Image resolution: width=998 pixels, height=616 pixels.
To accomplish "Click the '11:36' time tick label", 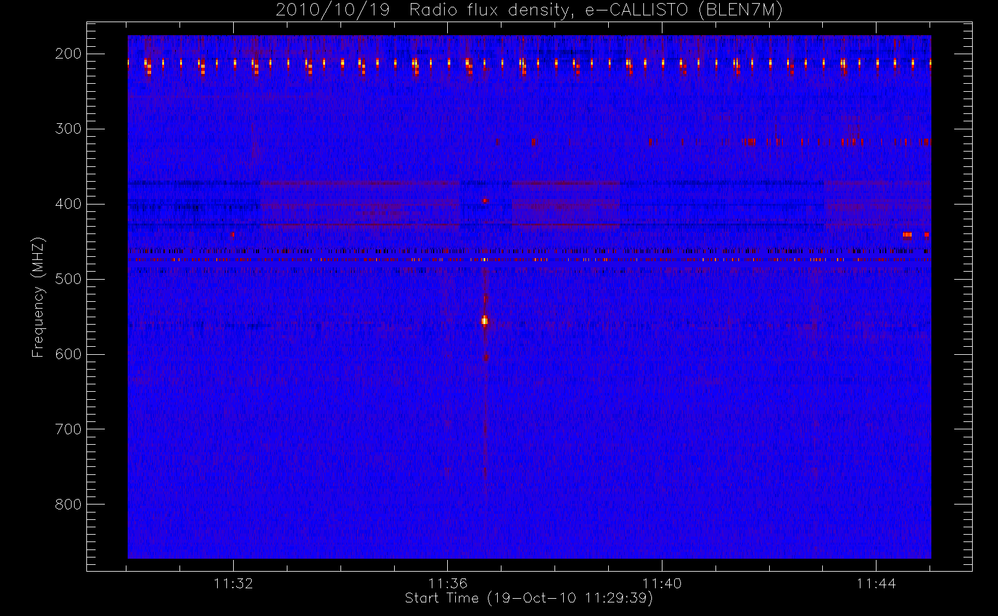I will point(448,583).
